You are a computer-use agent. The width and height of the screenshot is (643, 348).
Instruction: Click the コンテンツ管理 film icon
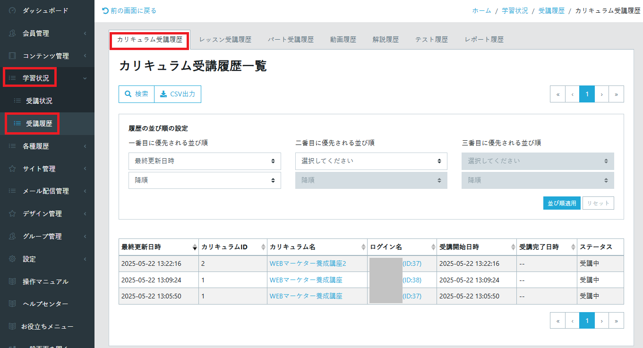[12, 56]
